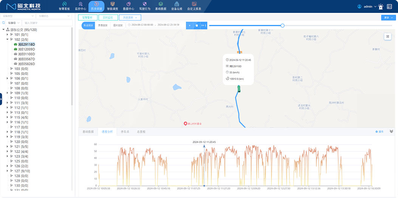The width and height of the screenshot is (398, 198).
Task: Open the 总里程 total mileage tab
Action: [x=141, y=132]
